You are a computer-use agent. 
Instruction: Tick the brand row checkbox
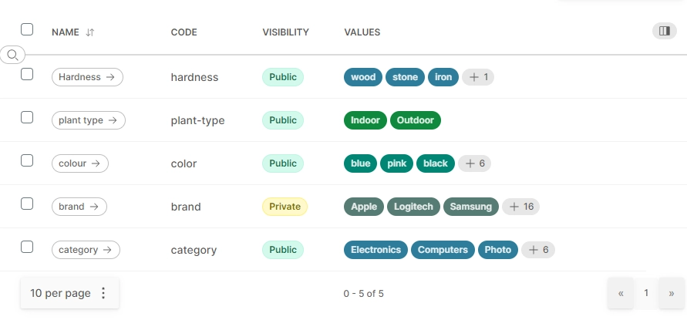[27, 204]
